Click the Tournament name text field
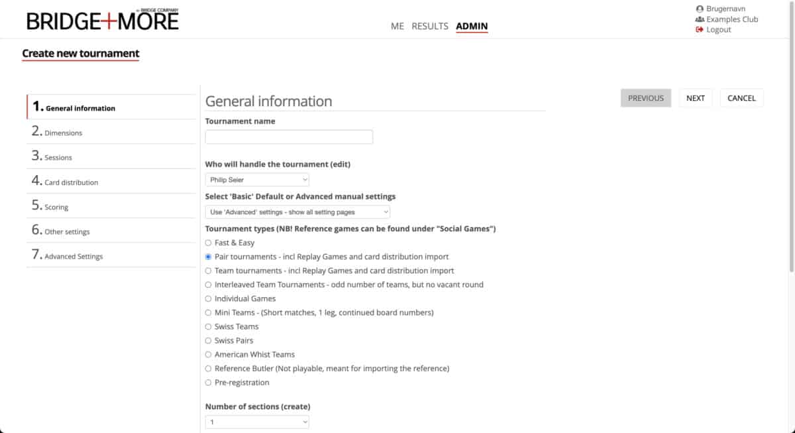 click(x=289, y=137)
